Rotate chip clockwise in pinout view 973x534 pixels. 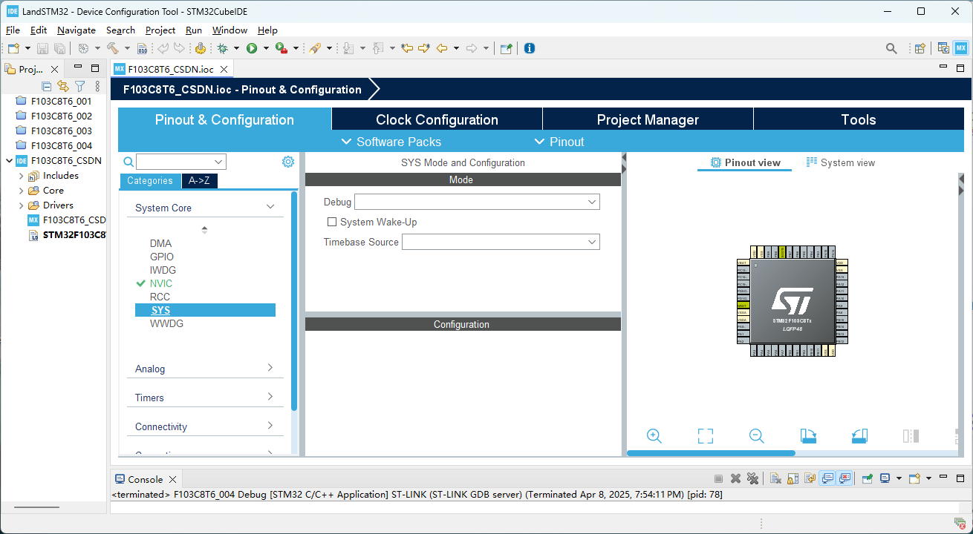coord(808,436)
